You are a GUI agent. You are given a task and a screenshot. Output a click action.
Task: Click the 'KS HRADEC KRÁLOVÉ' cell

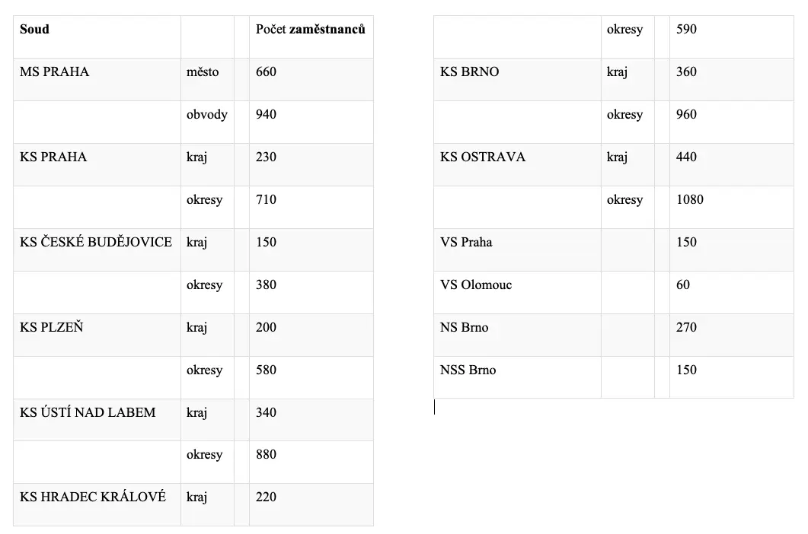[97, 504]
